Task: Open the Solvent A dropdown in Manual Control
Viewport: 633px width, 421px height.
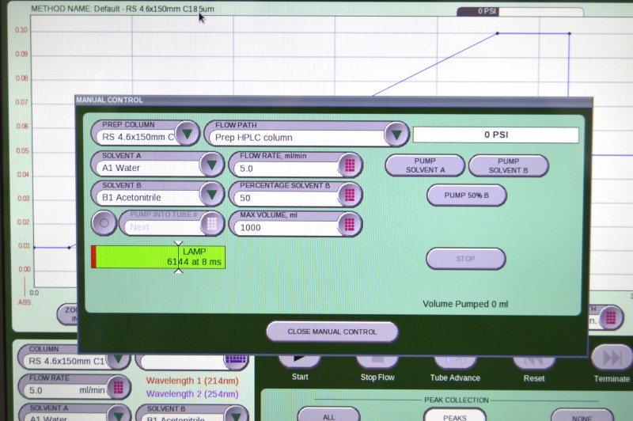Action: (x=211, y=165)
